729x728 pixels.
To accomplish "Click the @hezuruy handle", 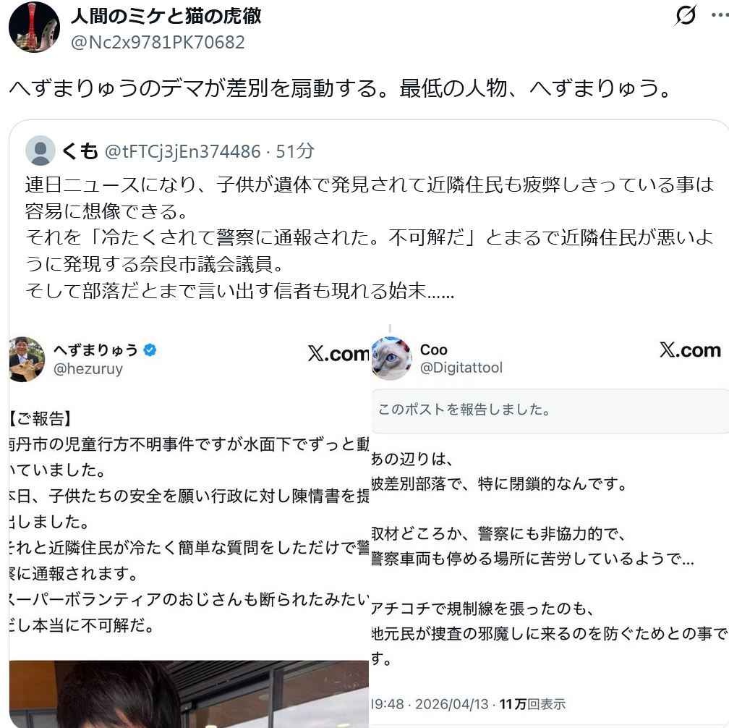I will pos(88,368).
